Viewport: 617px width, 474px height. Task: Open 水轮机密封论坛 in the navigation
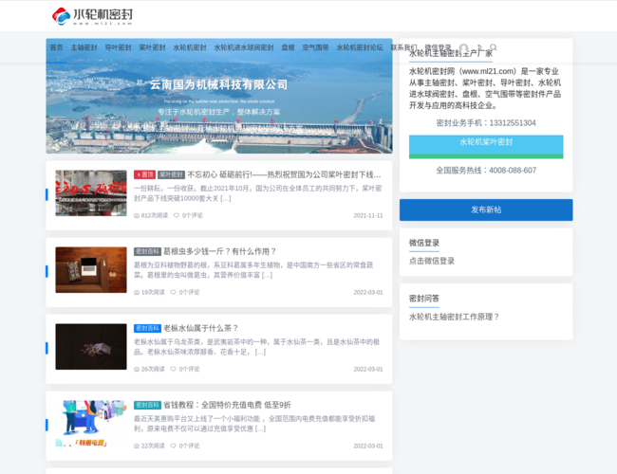(359, 47)
